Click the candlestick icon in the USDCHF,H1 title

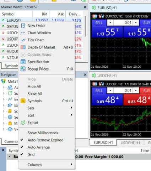[94, 76]
